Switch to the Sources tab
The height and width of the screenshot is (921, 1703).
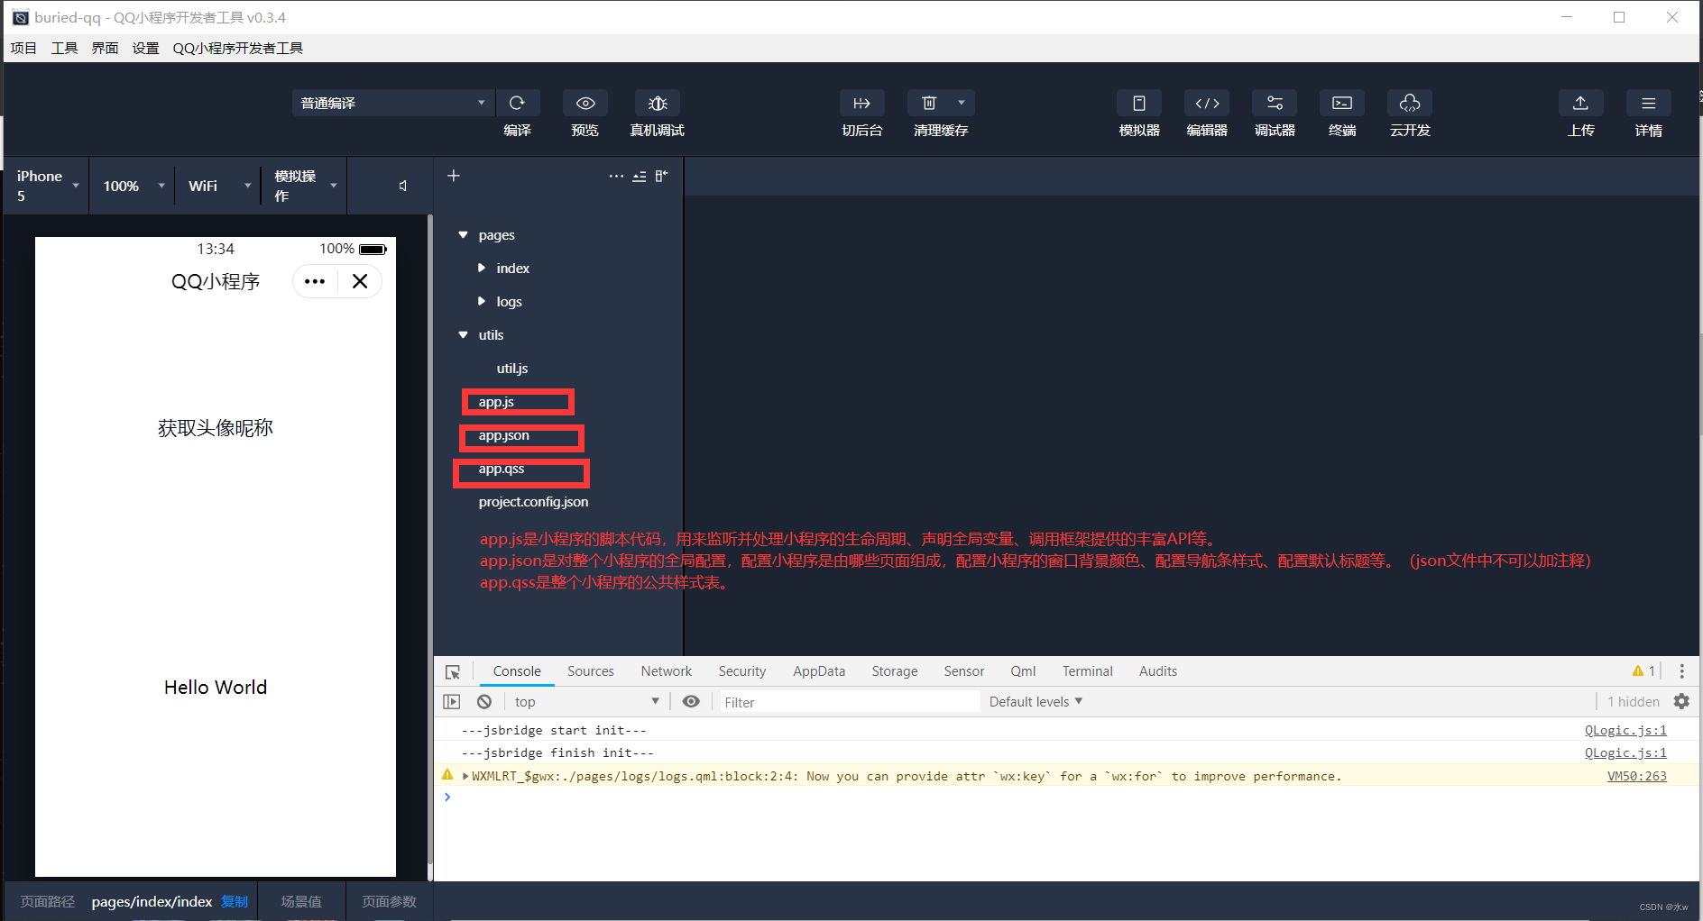click(x=591, y=671)
